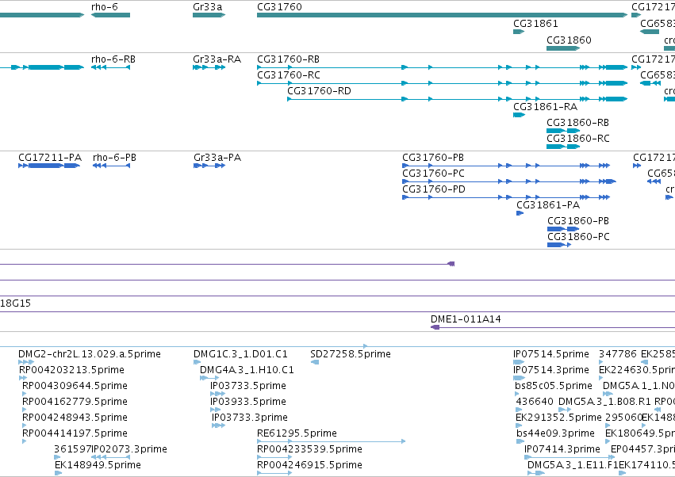Select protein CG31760-PC
Screen dimensions: 675x477
coord(509,182)
